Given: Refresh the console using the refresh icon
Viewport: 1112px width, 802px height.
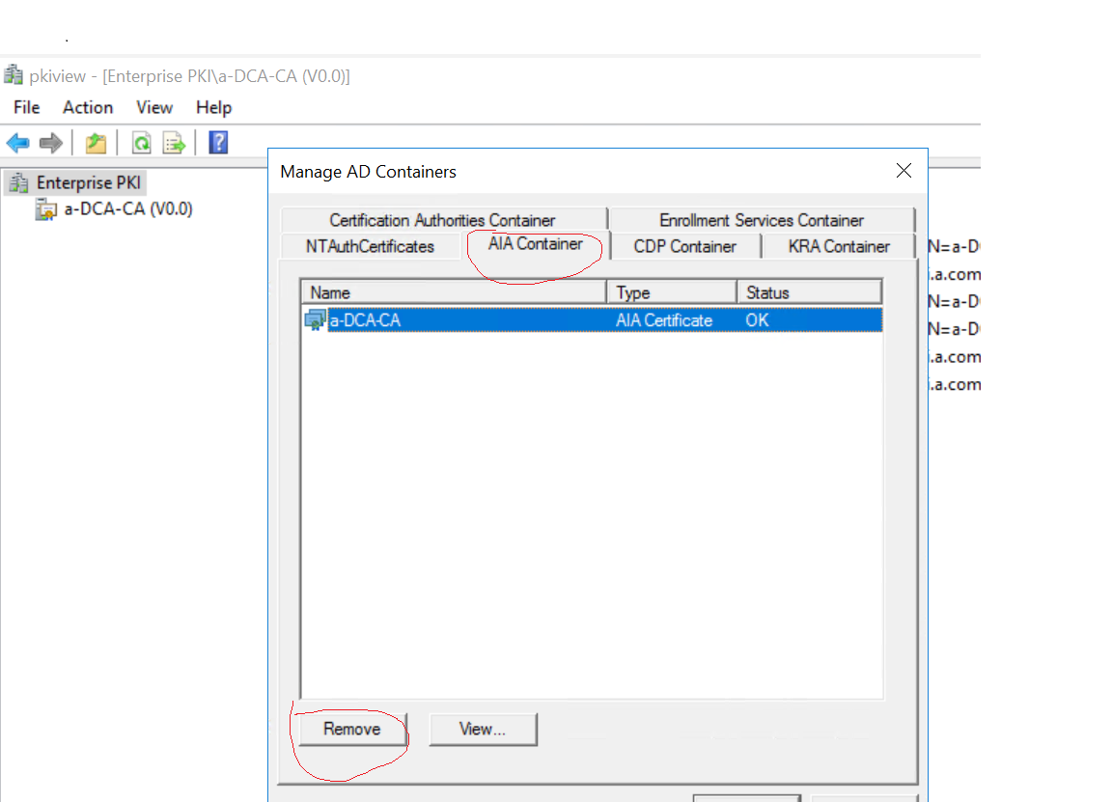Looking at the screenshot, I should click(x=141, y=142).
